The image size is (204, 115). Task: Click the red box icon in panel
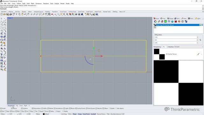(x=176, y=21)
